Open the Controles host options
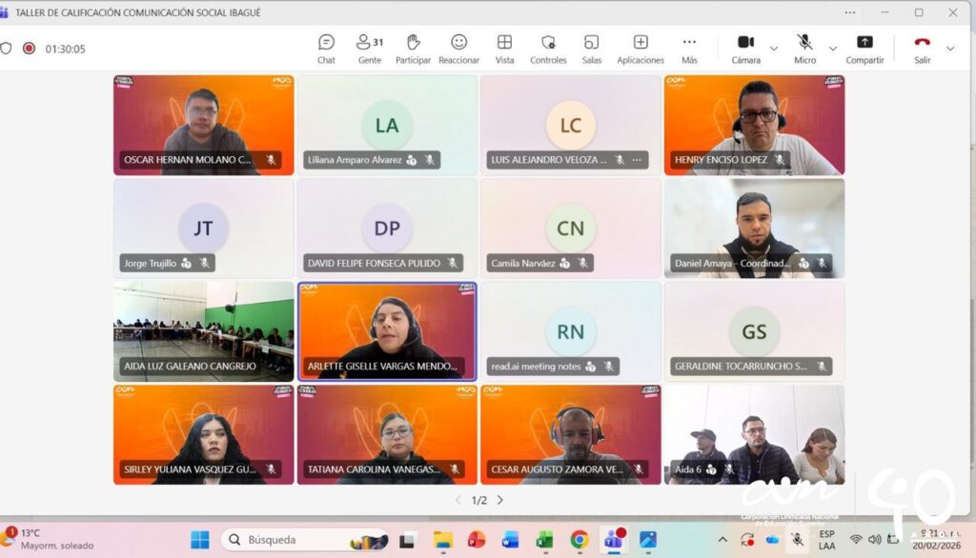This screenshot has height=558, width=976. pyautogui.click(x=548, y=49)
